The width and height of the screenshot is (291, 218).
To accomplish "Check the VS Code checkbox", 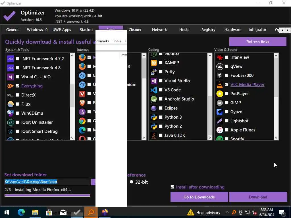I will (x=161, y=90).
